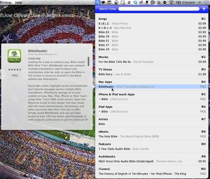Click the $0.99 price for Bible 83
Viewport: 210px width, 179px height.
coord(202,32)
